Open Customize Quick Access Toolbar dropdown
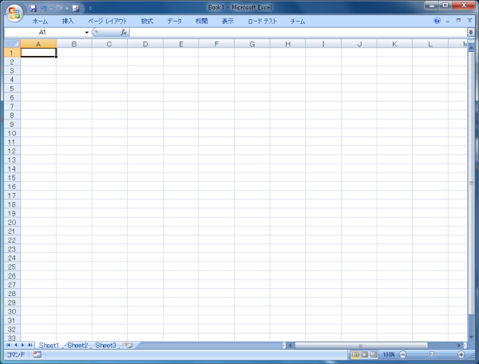Image resolution: width=479 pixels, height=364 pixels. [90, 8]
